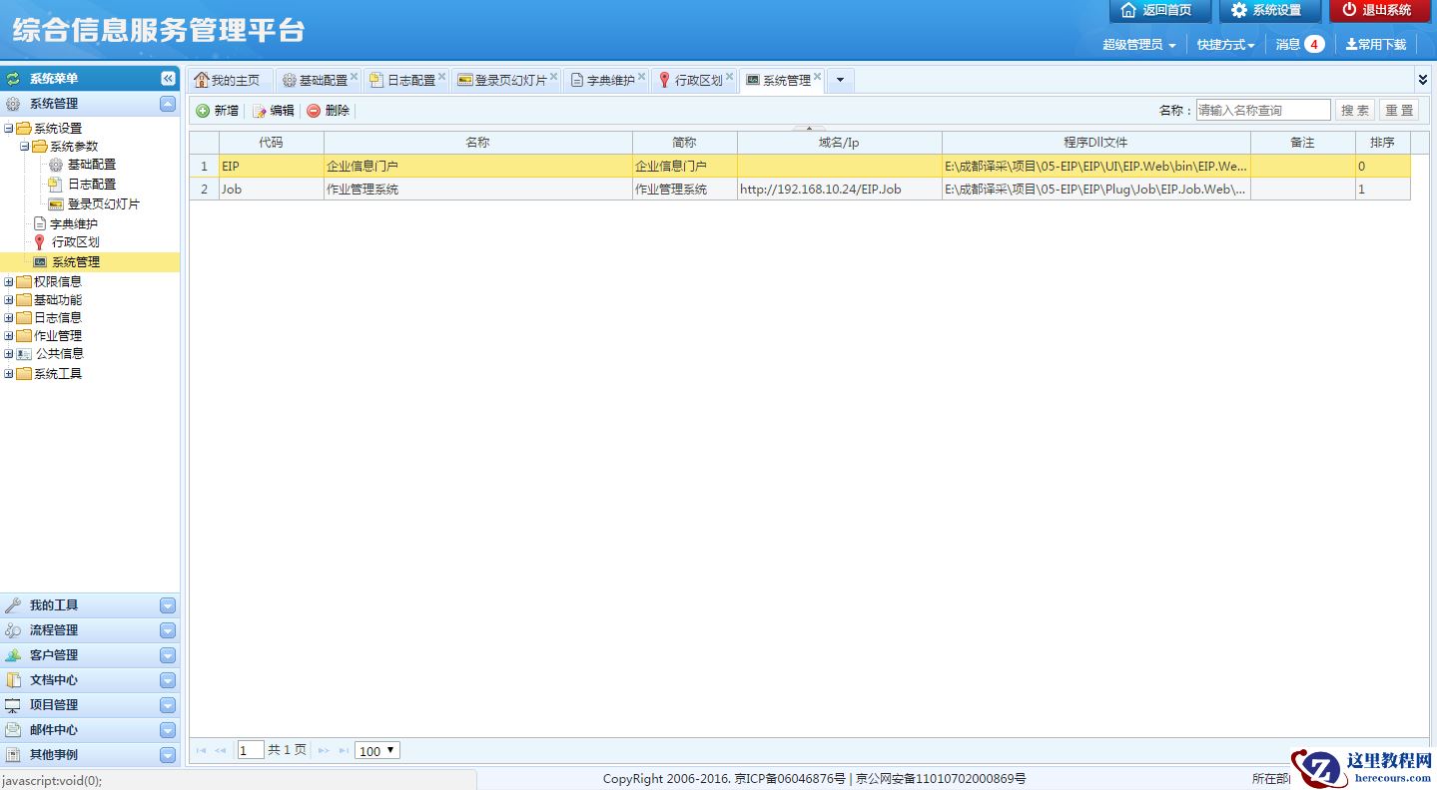Select 公共信息 in the sidebar tree
This screenshot has width=1437, height=790.
[60, 354]
